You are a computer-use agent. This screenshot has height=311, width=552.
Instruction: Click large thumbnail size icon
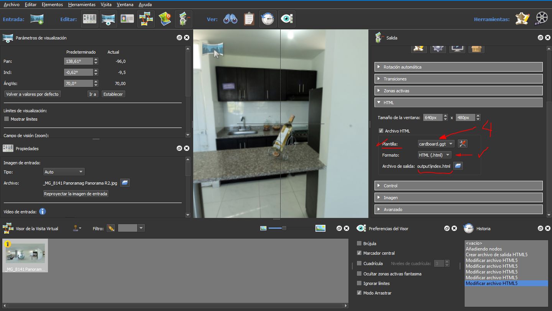pos(320,228)
